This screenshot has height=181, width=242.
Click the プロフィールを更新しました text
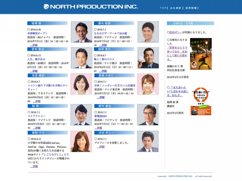click(x=112, y=143)
